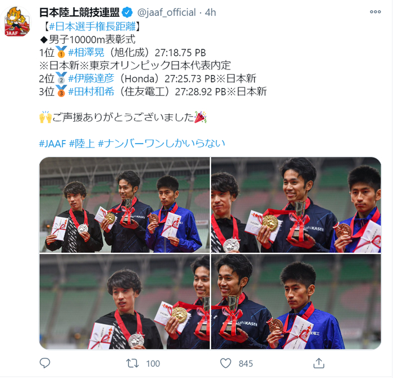Open the #陸上 hashtag
The image size is (393, 378).
[x=82, y=144]
